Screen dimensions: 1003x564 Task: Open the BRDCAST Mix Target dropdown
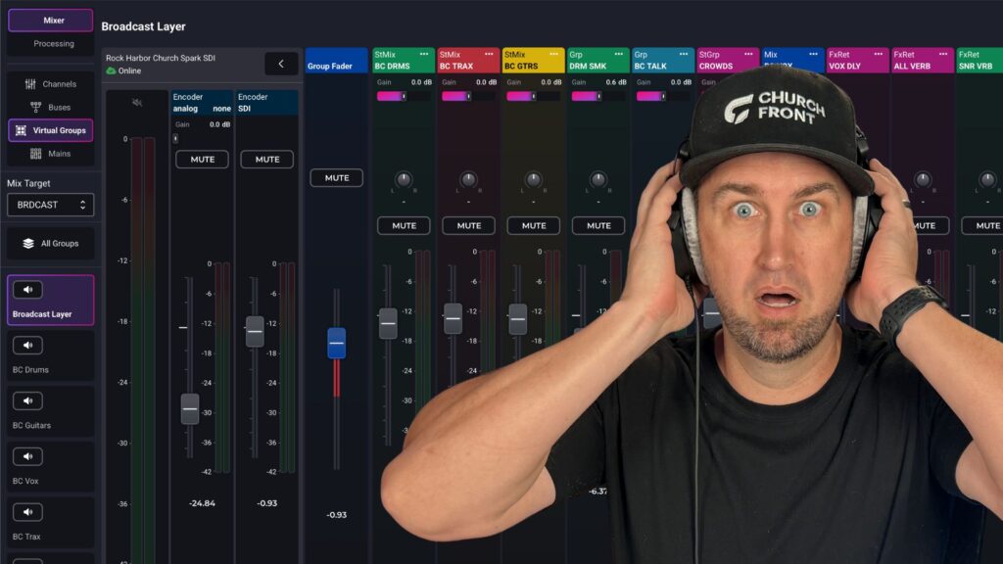pyautogui.click(x=51, y=205)
